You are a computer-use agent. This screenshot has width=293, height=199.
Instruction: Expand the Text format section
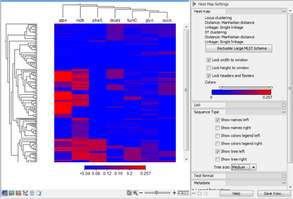pyautogui.click(x=283, y=176)
